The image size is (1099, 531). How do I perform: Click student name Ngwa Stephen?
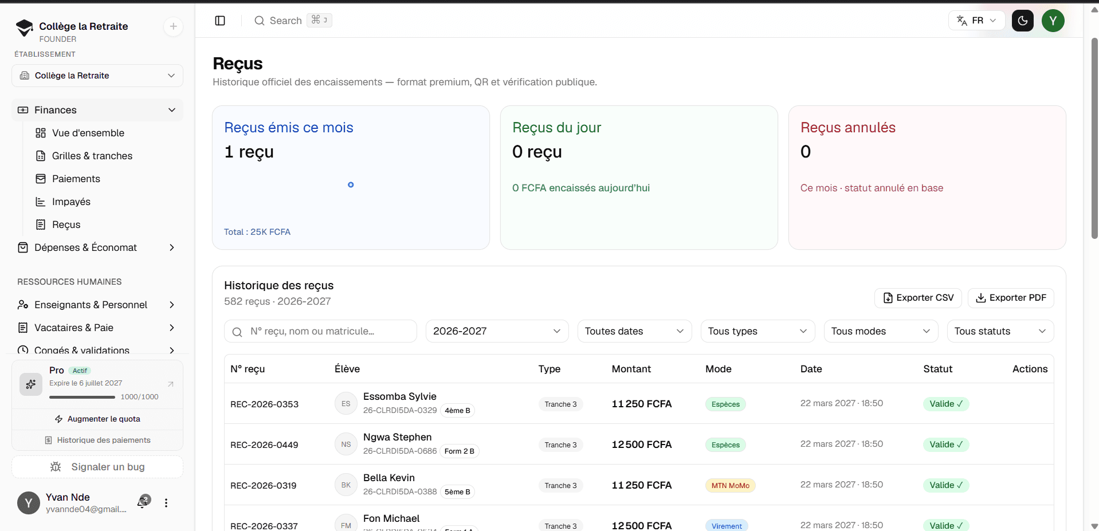click(x=398, y=437)
